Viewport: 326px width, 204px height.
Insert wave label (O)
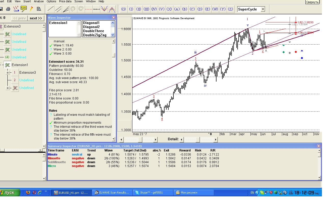pyautogui.click(x=124, y=9)
